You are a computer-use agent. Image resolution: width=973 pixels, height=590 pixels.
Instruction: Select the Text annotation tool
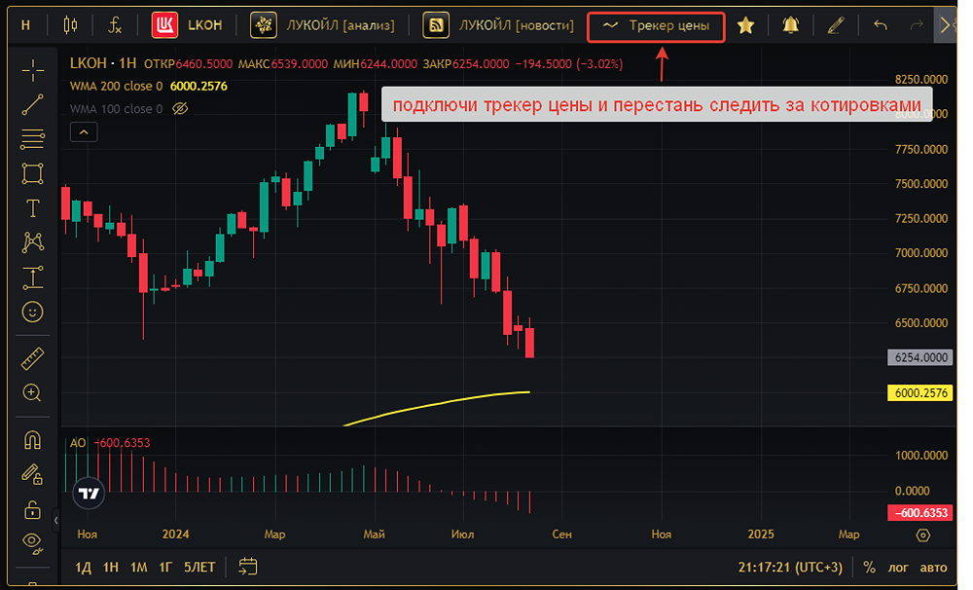(x=33, y=208)
